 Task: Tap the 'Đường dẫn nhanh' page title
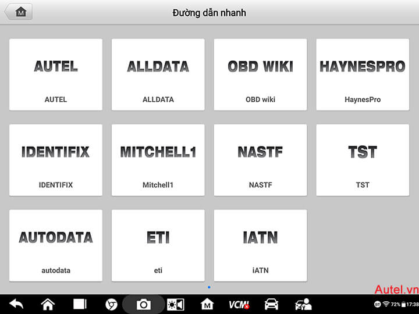[x=210, y=13]
